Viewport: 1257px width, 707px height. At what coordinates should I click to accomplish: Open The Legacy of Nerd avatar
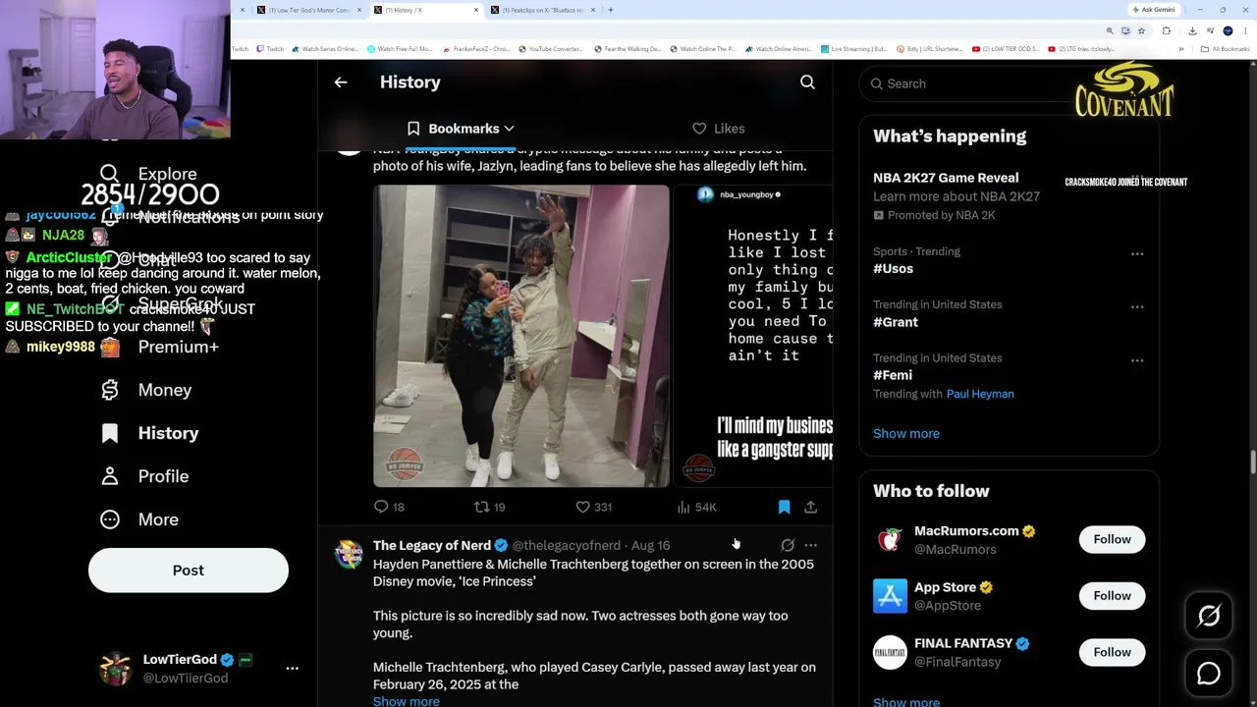point(349,554)
